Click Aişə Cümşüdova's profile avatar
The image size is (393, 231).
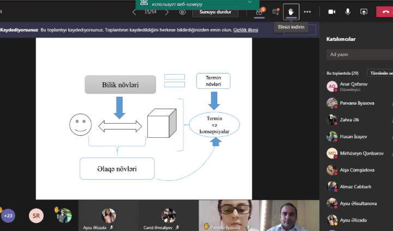[332, 170]
